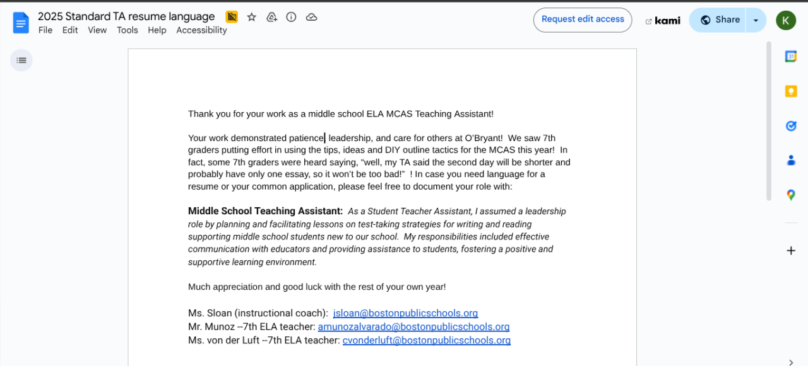Click the plus icon for add-ons
Screen dimensions: 808x366
click(x=790, y=251)
